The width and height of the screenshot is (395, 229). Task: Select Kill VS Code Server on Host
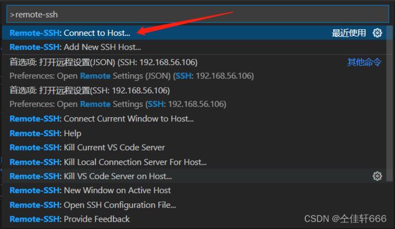pos(194,176)
